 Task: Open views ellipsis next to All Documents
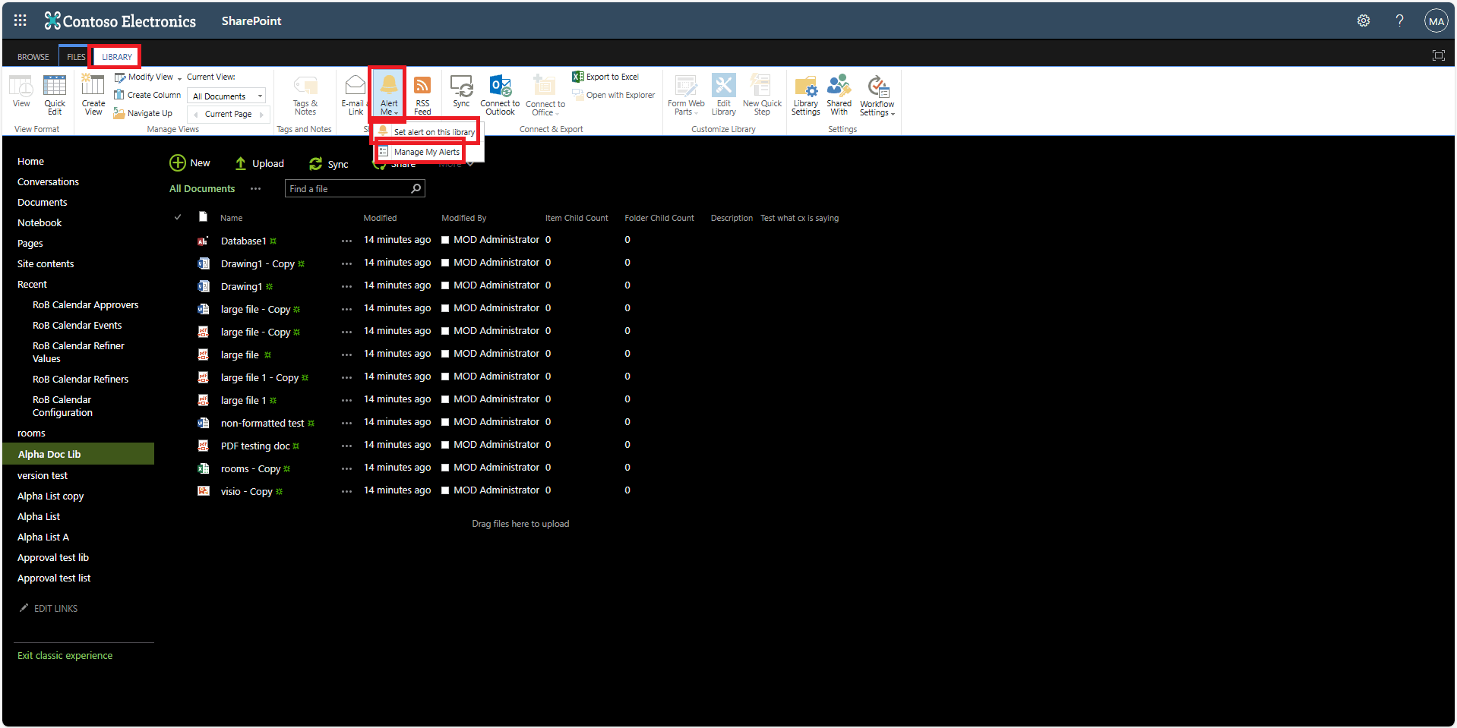[255, 189]
